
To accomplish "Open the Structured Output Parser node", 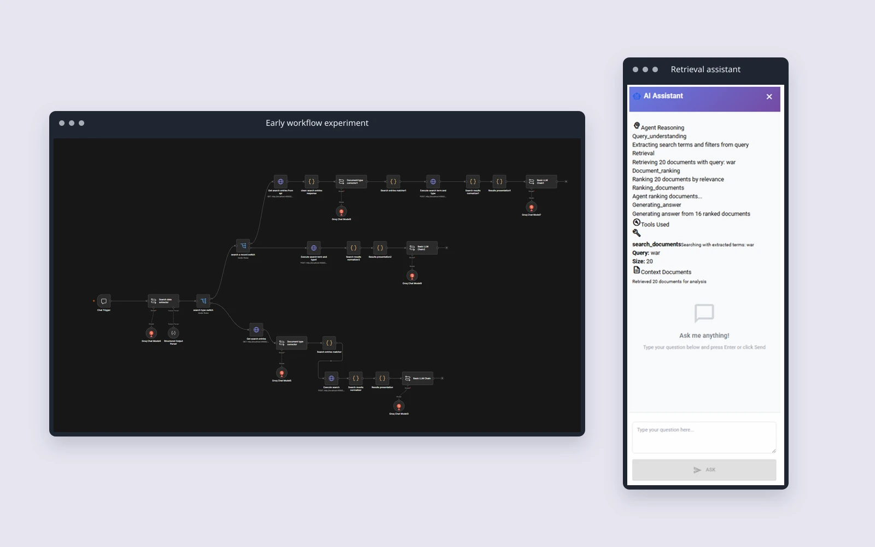I will 173,333.
